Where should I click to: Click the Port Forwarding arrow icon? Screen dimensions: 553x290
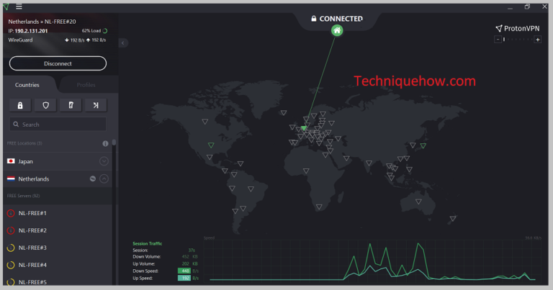(95, 105)
